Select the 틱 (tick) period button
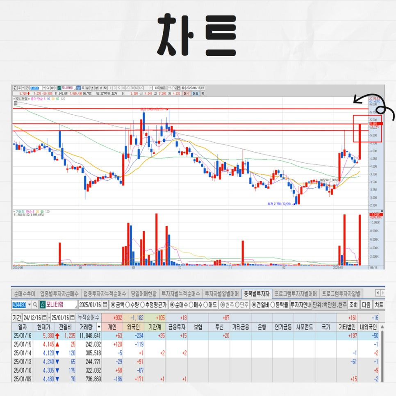The width and height of the screenshot is (396, 396). (105, 88)
